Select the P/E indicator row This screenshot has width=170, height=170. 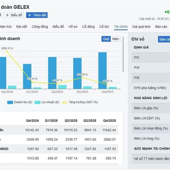point(151,58)
